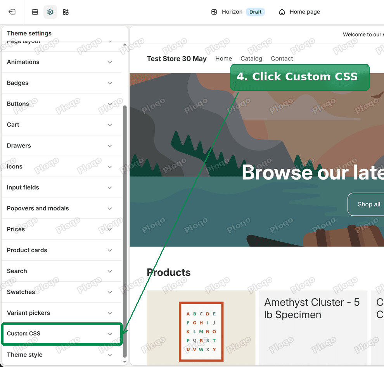This screenshot has height=367, width=384.
Task: Expand the Input fields section
Action: (61, 187)
